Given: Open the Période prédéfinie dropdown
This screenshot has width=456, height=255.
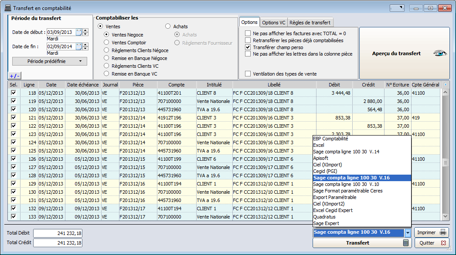Looking at the screenshot, I should coord(49,61).
